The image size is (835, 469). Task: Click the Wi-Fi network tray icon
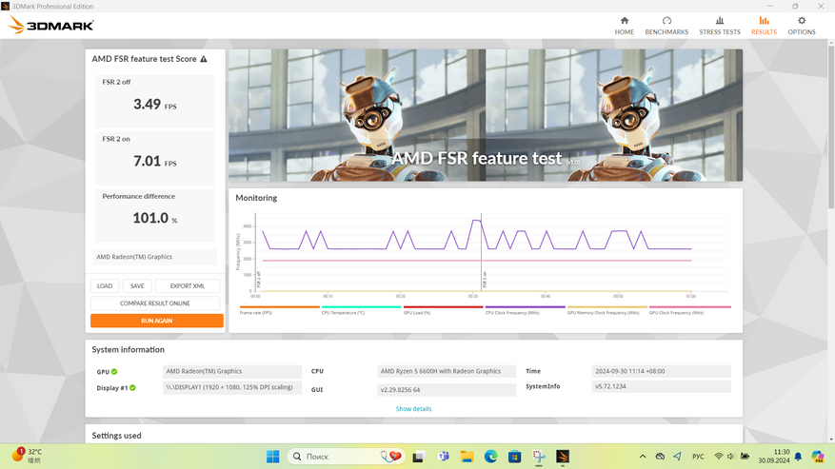click(x=719, y=457)
